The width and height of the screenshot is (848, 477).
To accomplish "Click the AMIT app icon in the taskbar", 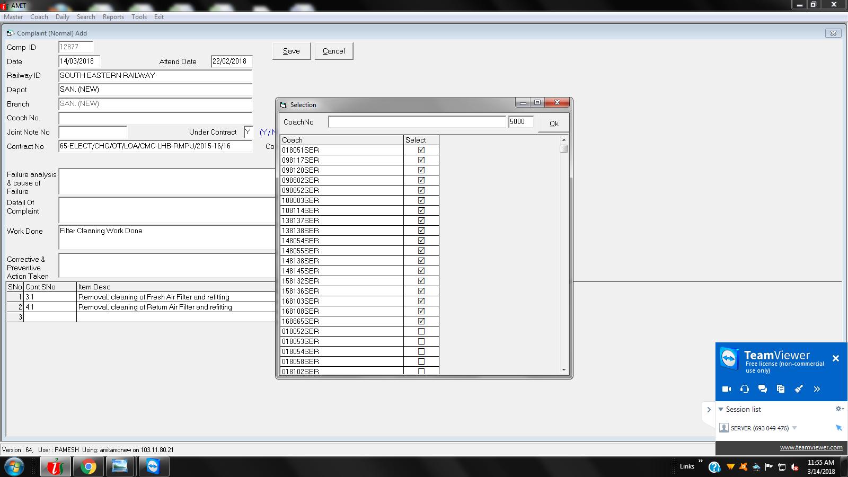I will click(x=56, y=466).
